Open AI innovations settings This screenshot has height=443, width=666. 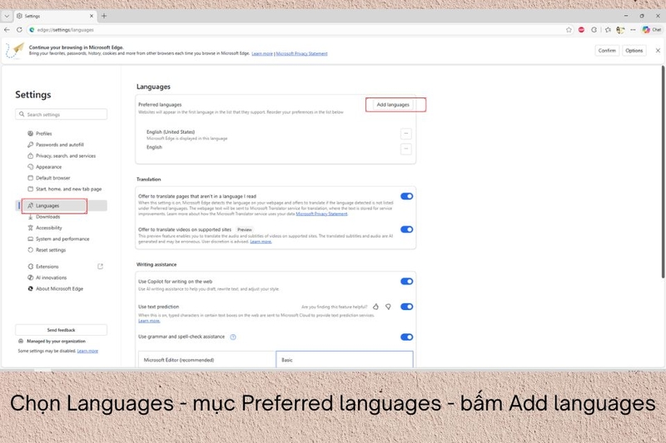[51, 278]
